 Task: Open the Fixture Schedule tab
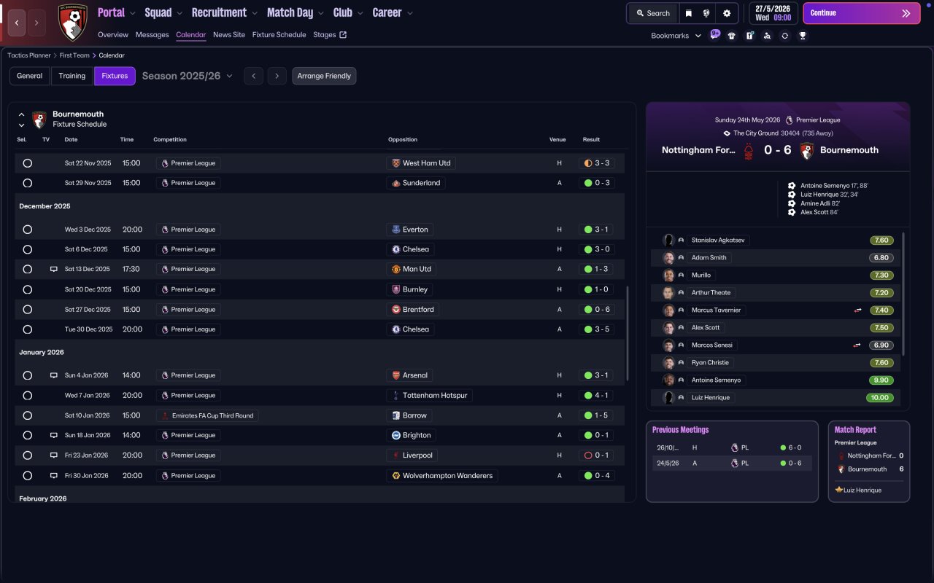279,35
